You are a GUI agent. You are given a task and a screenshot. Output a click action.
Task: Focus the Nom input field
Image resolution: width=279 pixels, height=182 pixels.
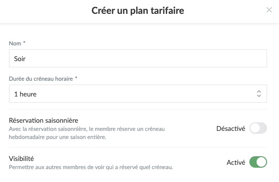pos(138,58)
